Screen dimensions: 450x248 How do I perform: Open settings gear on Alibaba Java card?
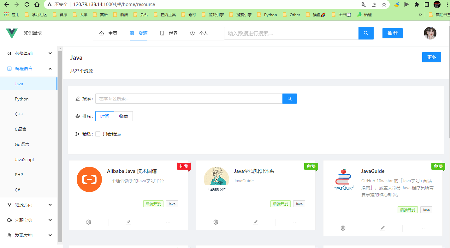tap(89, 222)
